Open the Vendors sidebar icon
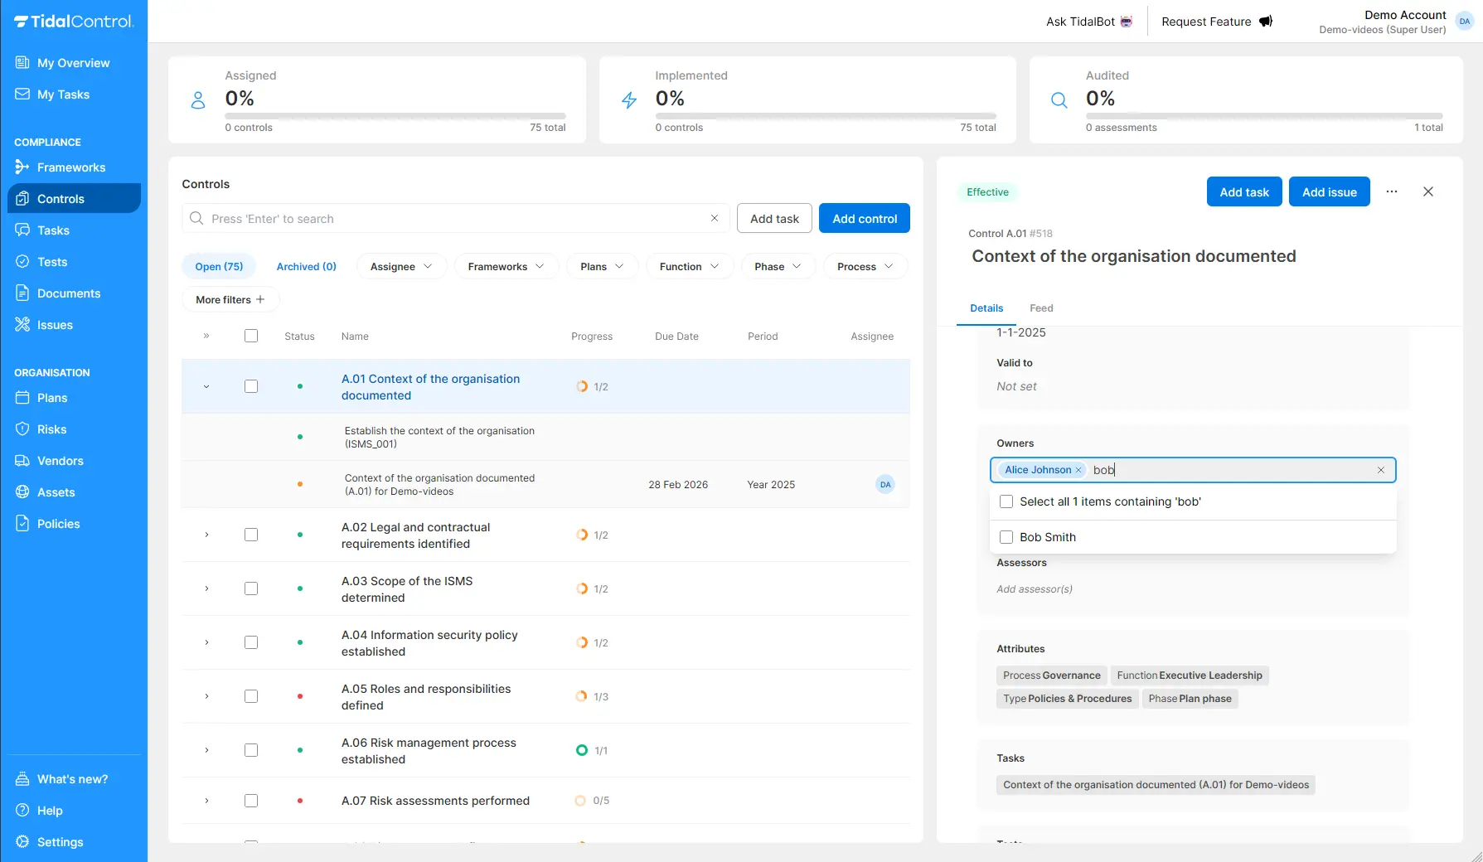The width and height of the screenshot is (1483, 862). pos(22,461)
